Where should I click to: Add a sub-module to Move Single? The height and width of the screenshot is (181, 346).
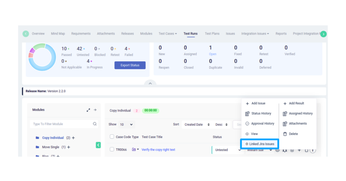[69, 147]
